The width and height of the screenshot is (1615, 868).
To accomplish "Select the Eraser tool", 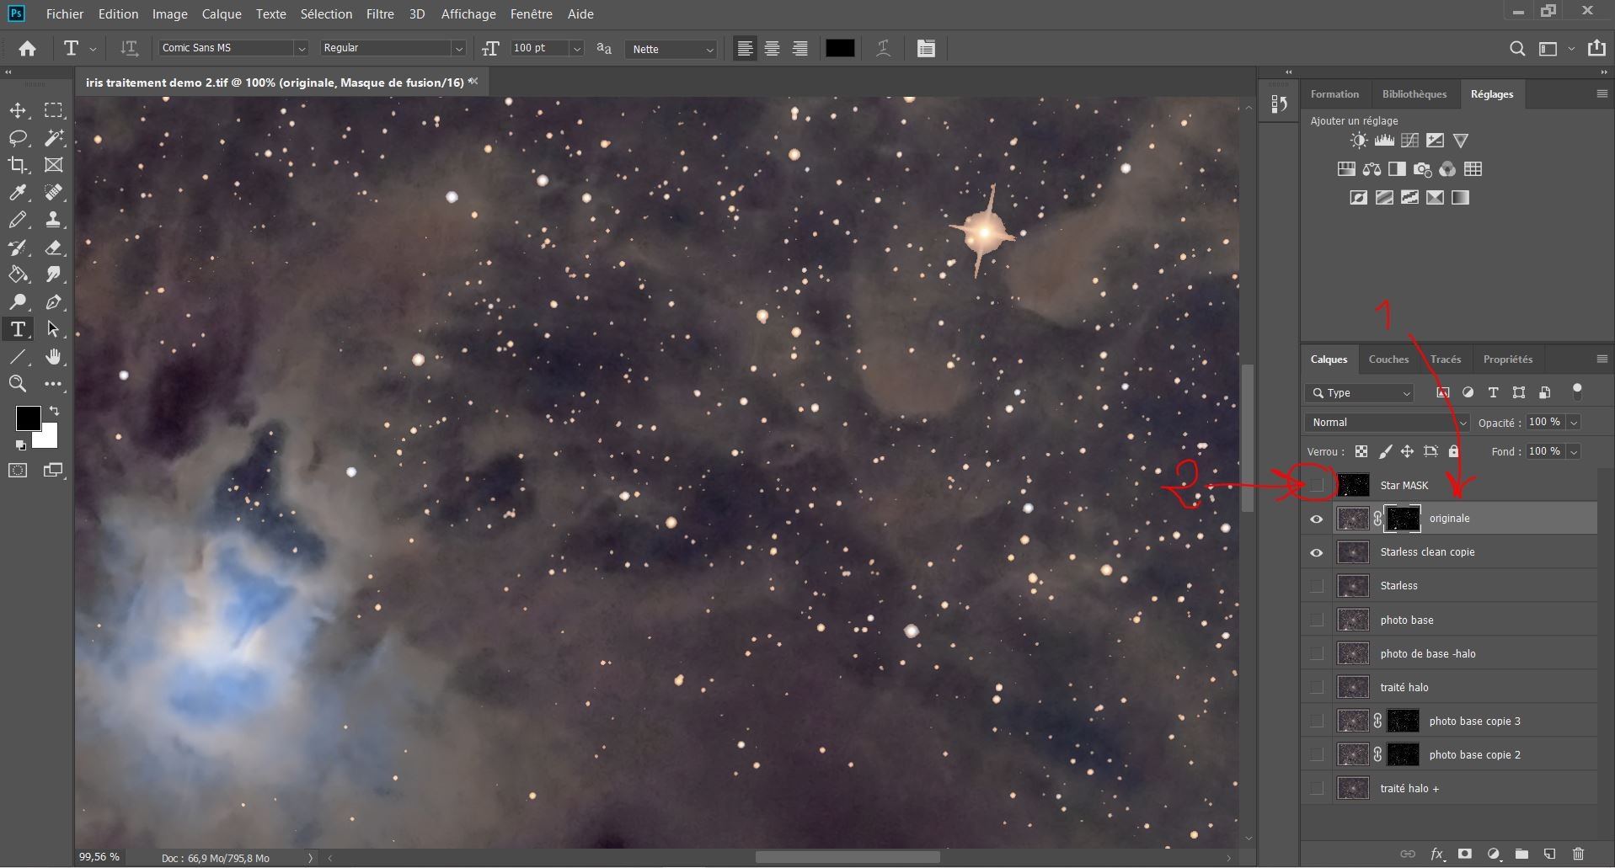I will [53, 248].
